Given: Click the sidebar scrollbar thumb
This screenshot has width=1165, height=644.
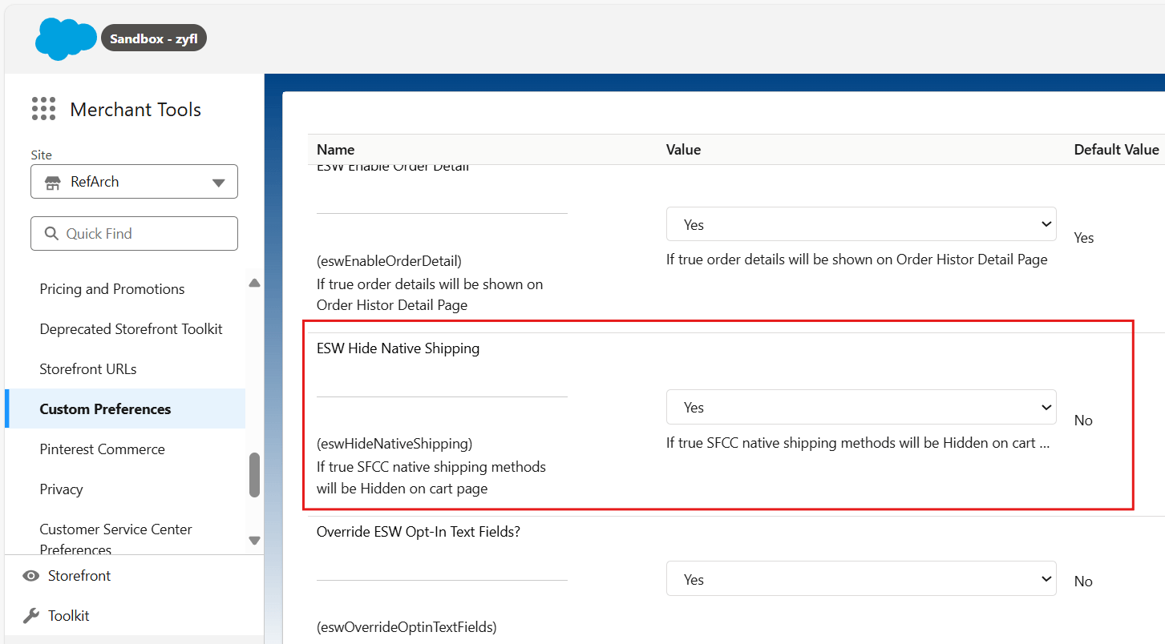Looking at the screenshot, I should [254, 475].
